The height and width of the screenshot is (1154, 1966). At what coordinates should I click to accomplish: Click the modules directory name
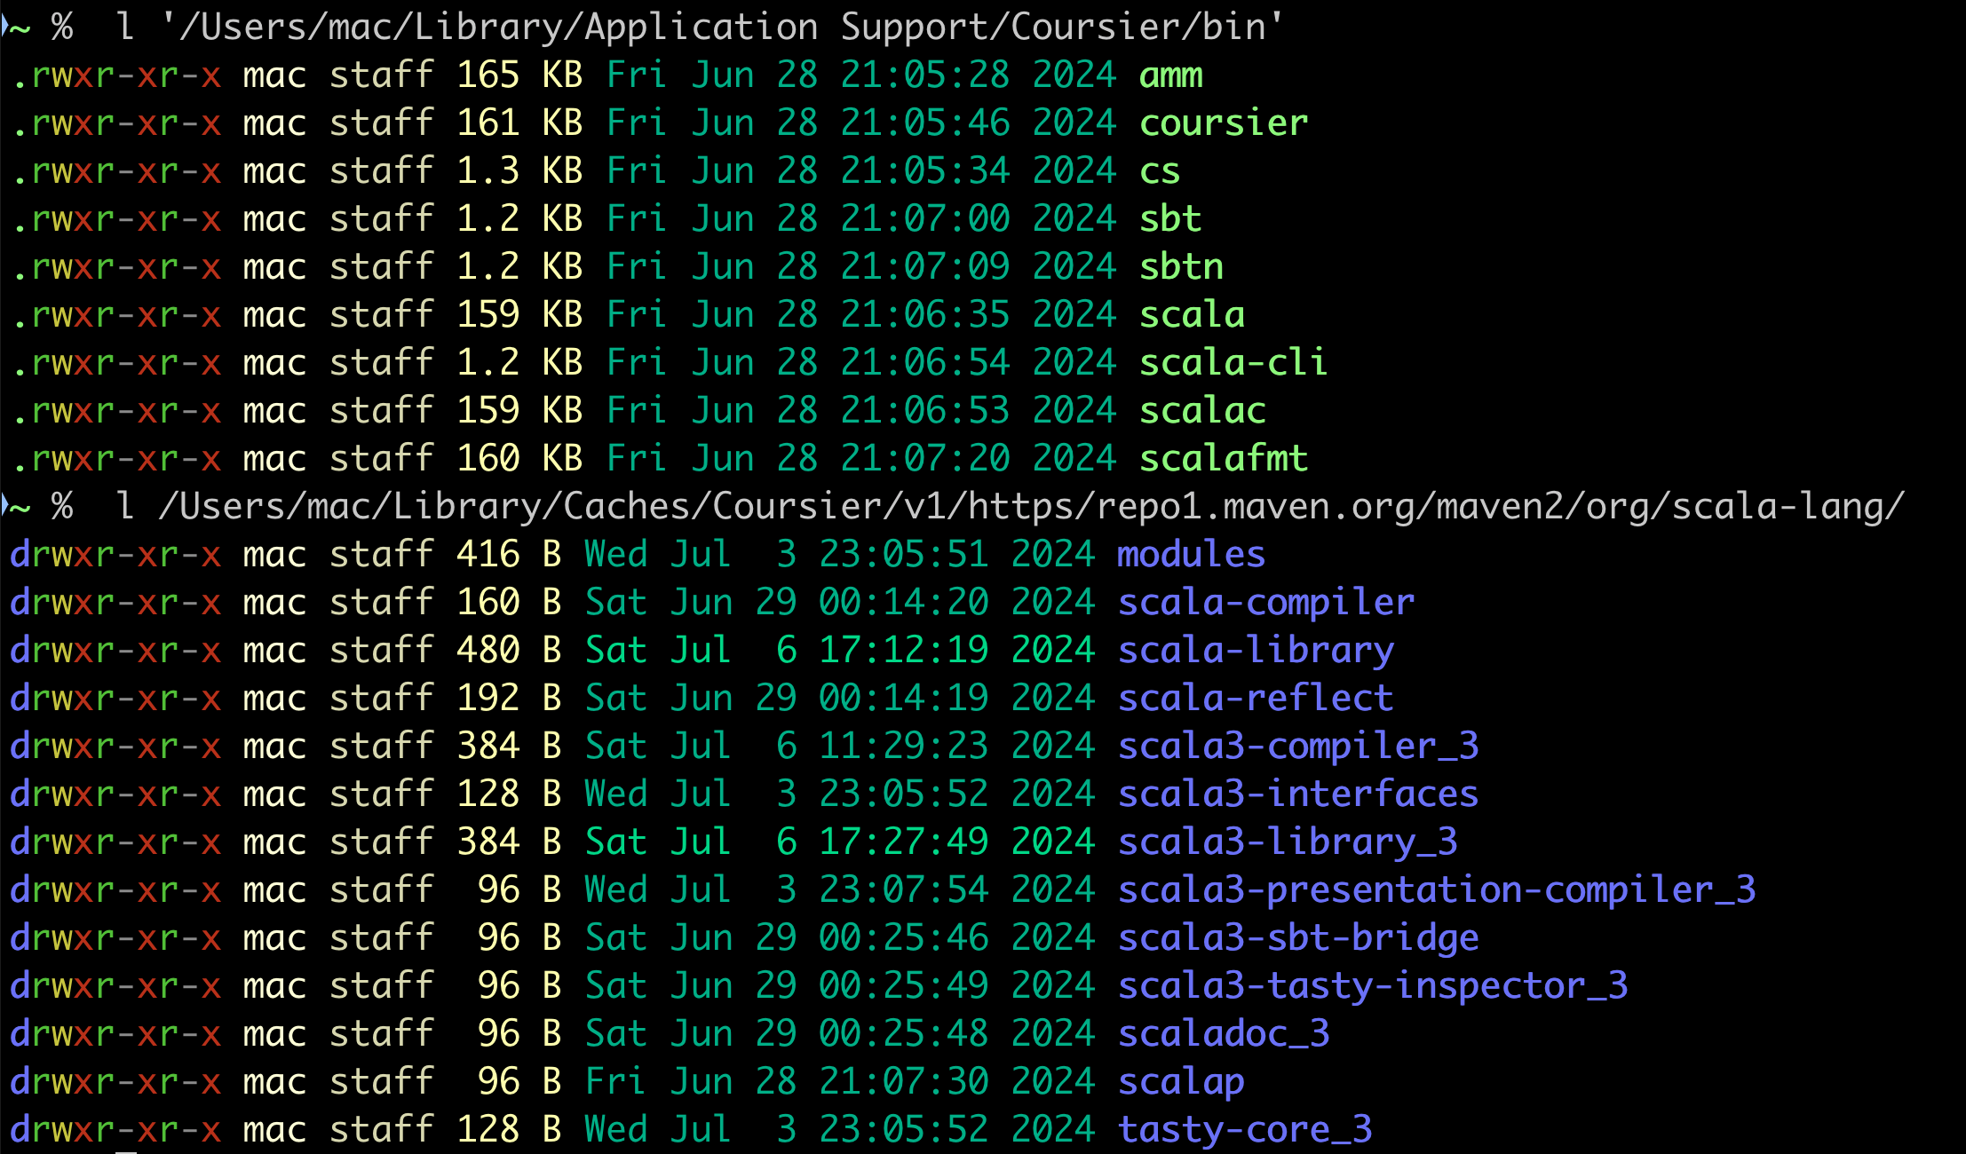click(1191, 556)
